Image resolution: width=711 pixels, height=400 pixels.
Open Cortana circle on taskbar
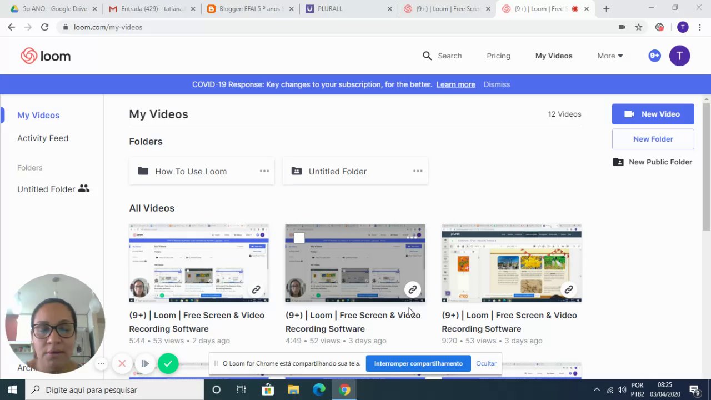[x=216, y=389]
